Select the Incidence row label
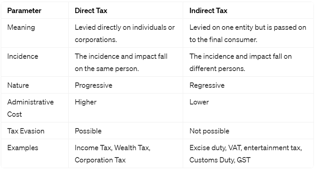 (23, 56)
